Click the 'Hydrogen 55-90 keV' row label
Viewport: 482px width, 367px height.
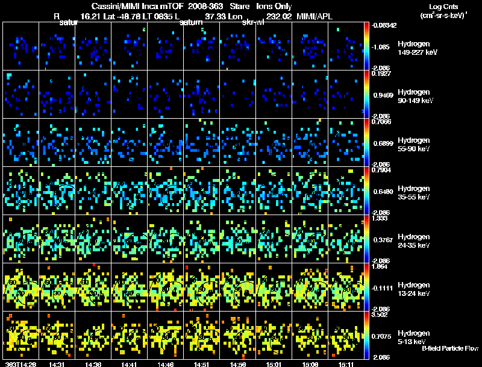(x=414, y=145)
